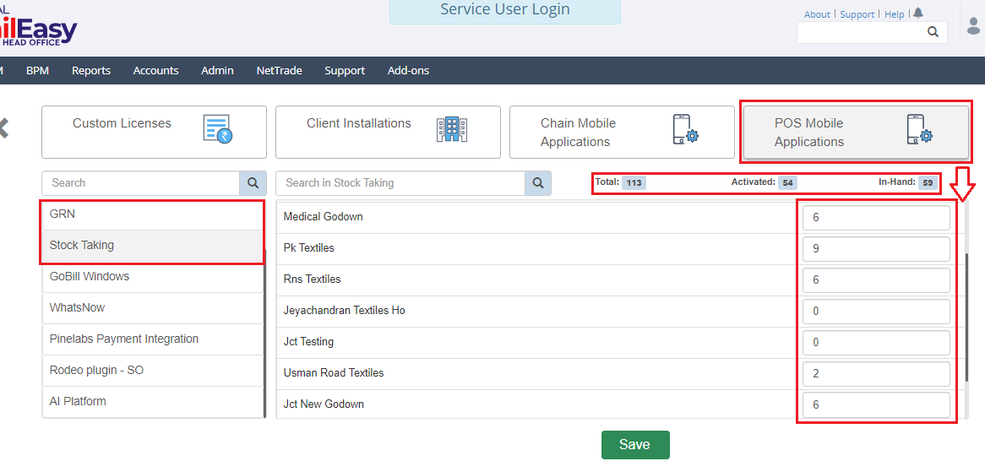Click the magnifier button beside left Search
Image resolution: width=985 pixels, height=472 pixels.
coord(252,182)
